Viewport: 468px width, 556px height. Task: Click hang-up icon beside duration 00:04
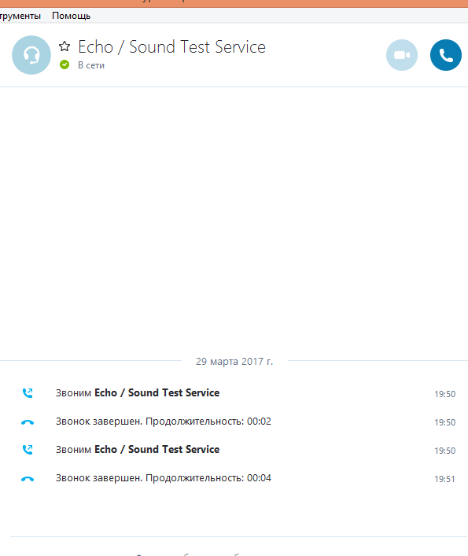coord(28,479)
